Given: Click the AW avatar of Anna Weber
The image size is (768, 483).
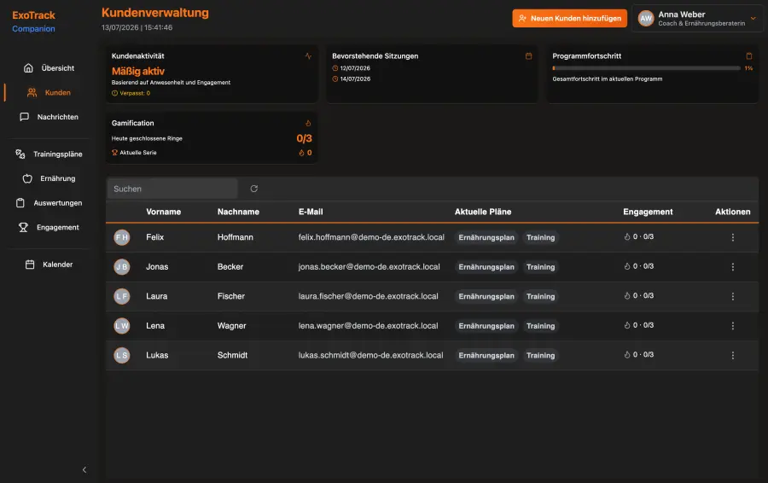Looking at the screenshot, I should pos(646,19).
